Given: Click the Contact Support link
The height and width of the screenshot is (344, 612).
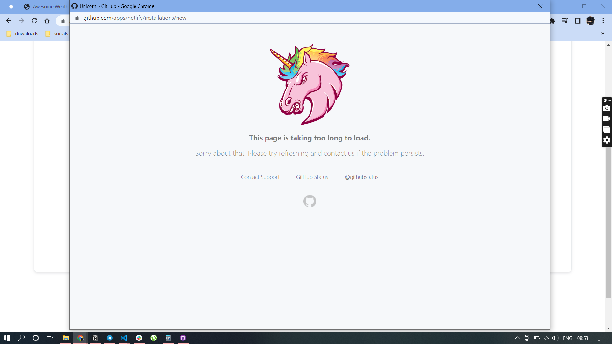Looking at the screenshot, I should pos(260,177).
